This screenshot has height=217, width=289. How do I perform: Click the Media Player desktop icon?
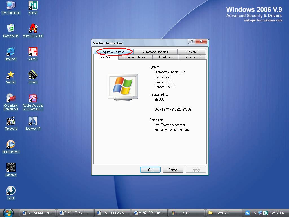[11, 147]
